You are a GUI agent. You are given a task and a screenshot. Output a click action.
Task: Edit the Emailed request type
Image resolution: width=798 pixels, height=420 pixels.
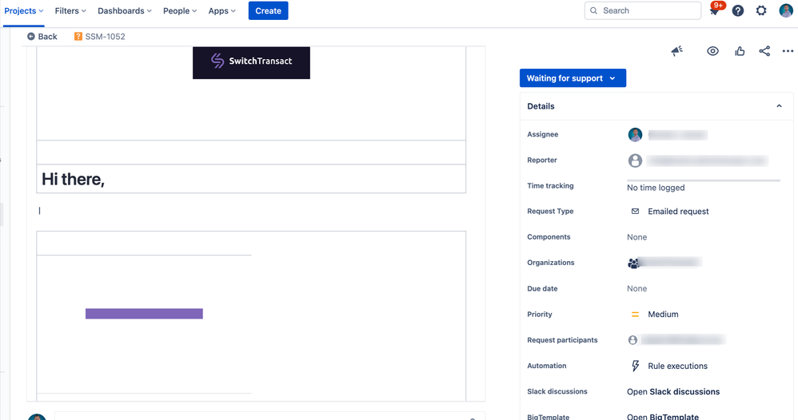[678, 212]
